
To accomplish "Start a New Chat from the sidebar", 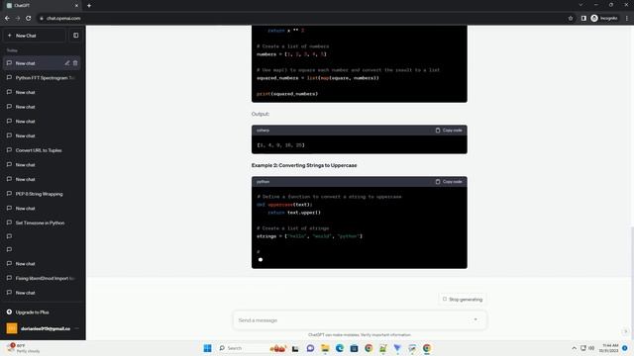I will click(35, 36).
